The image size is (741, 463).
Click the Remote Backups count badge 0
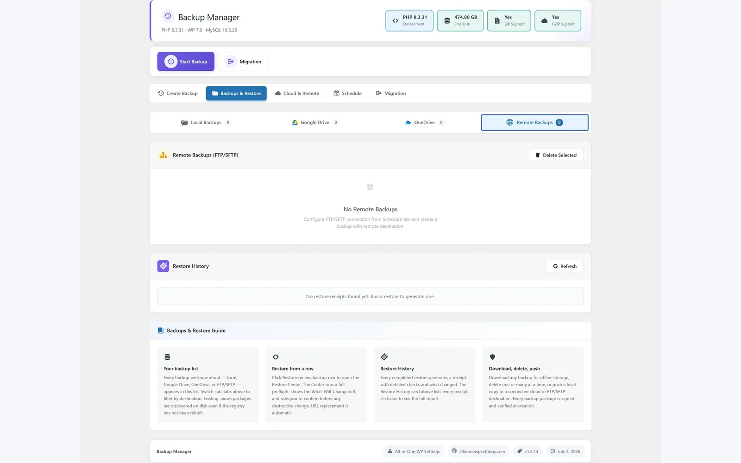(559, 123)
